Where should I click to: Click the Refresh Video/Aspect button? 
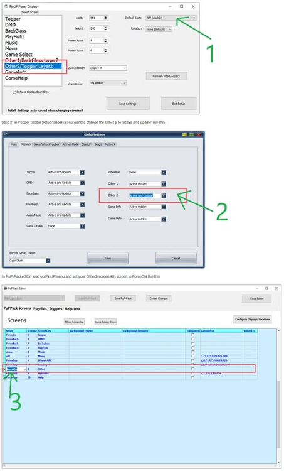[166, 76]
